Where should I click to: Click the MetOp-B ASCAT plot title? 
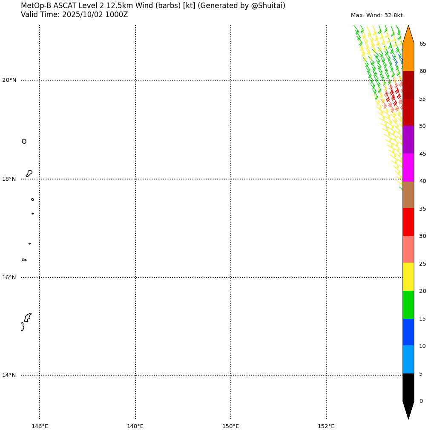coord(153,6)
